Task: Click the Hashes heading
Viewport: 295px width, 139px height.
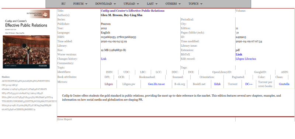Action: (6, 77)
